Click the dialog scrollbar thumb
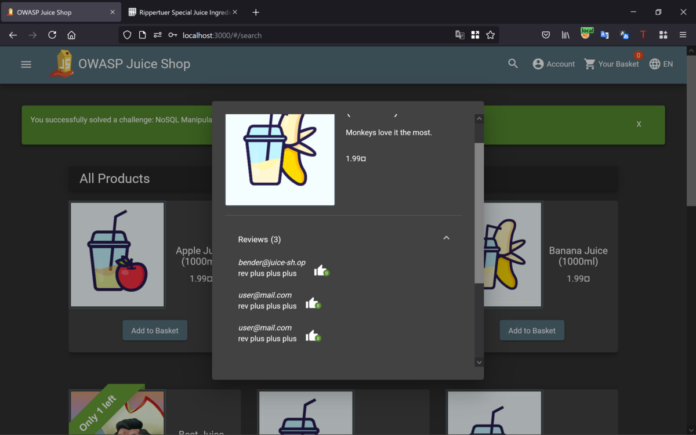Screen dimensions: 696x435 click(479, 213)
